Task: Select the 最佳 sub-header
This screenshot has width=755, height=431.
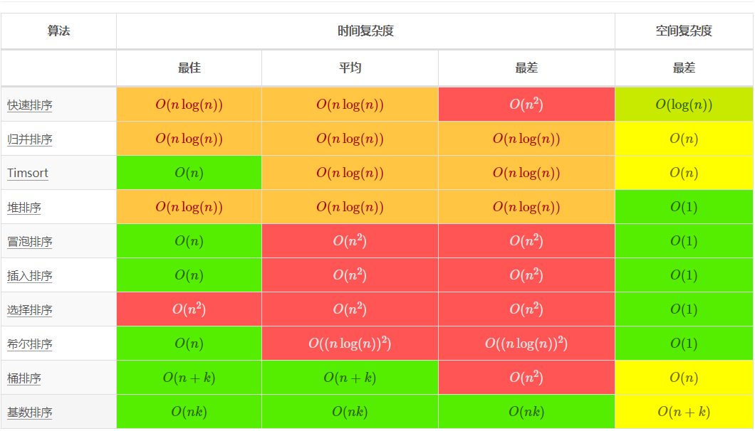Action: [189, 68]
